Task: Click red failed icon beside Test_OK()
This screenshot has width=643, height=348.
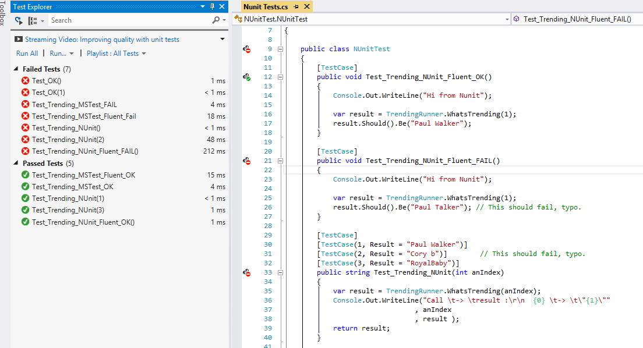Action: (x=26, y=81)
